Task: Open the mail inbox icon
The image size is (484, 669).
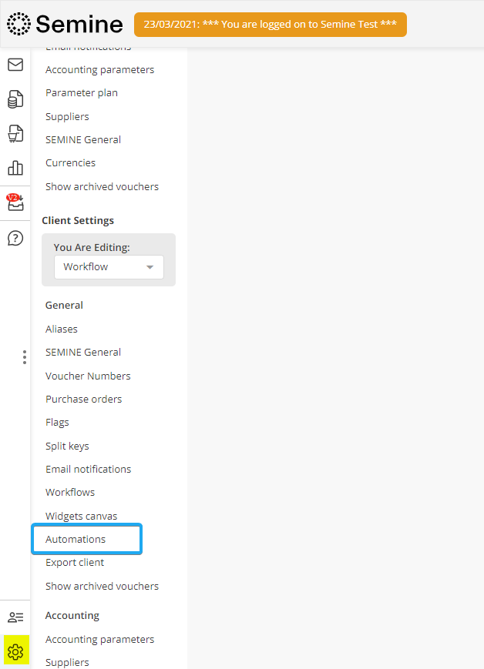Action: [15, 65]
